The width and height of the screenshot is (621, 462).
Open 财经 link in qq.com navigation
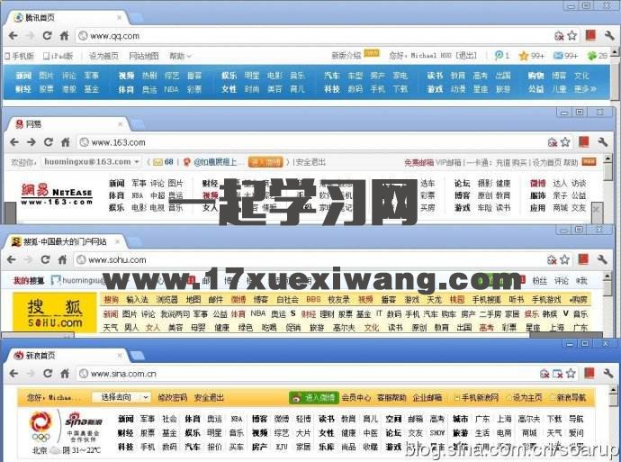point(23,89)
